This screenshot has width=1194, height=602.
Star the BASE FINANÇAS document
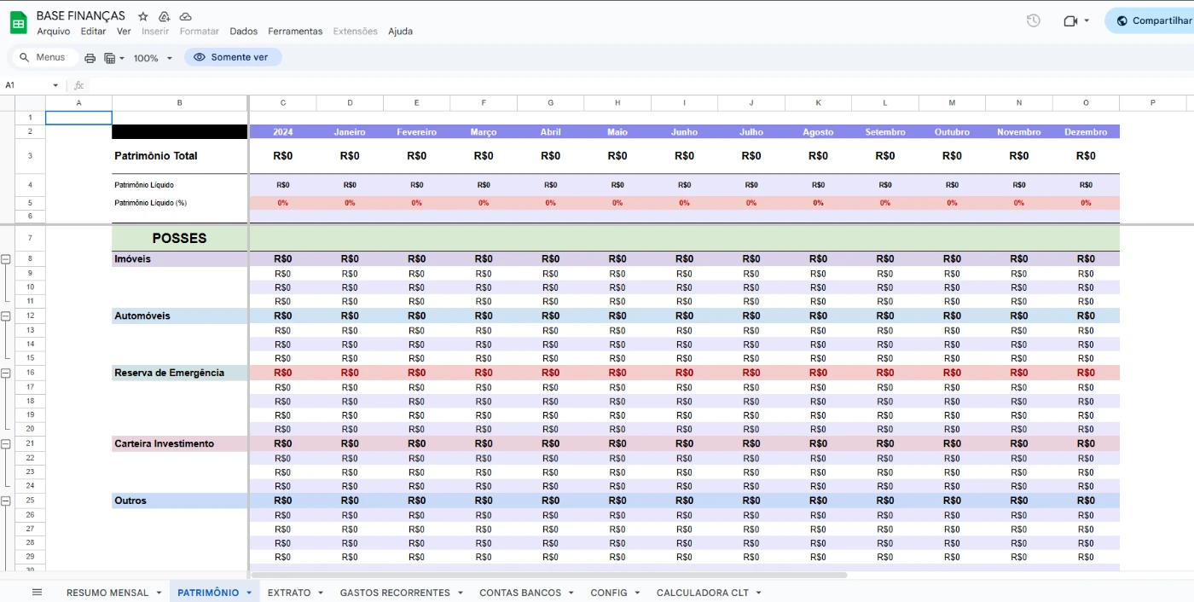click(x=143, y=16)
